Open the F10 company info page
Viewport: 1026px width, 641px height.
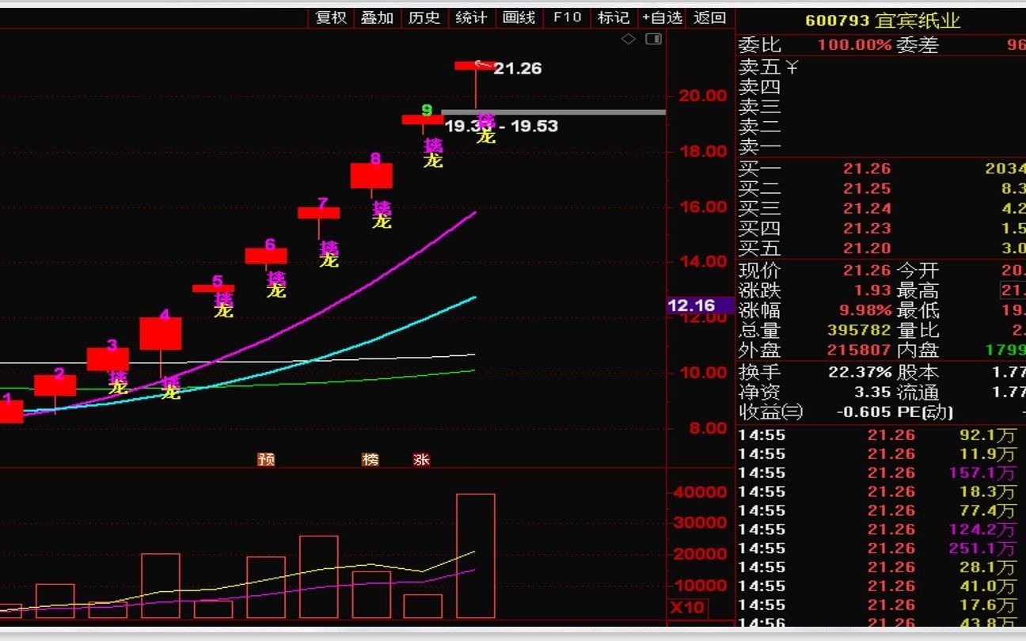568,17
